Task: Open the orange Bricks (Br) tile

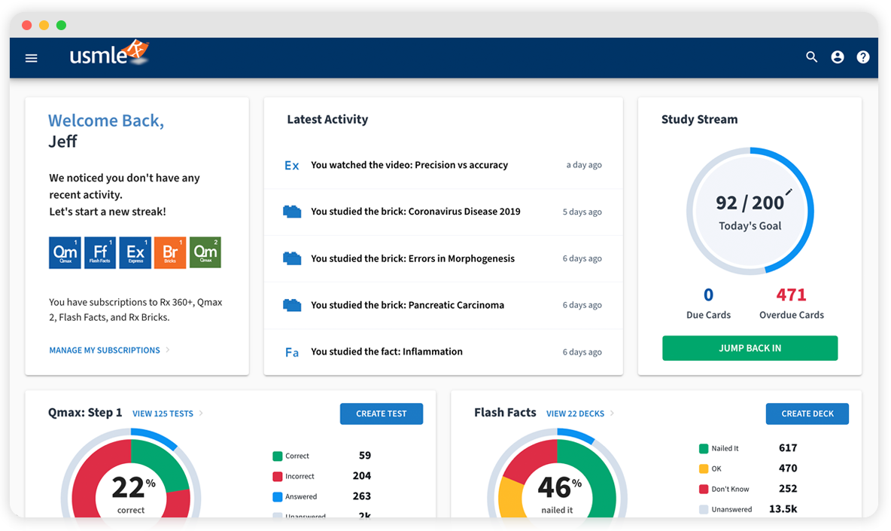Action: point(170,252)
